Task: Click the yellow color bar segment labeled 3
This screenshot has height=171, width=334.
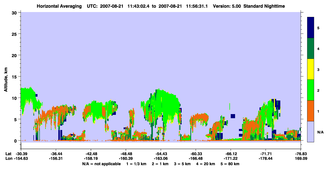Action: tap(311, 69)
